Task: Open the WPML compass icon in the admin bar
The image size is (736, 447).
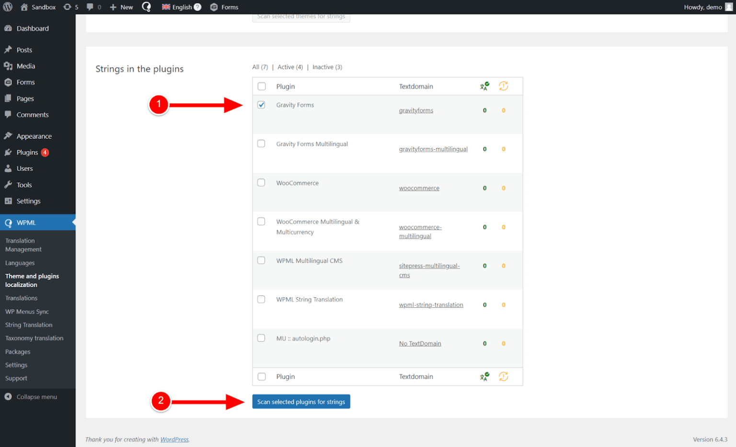Action: point(147,7)
